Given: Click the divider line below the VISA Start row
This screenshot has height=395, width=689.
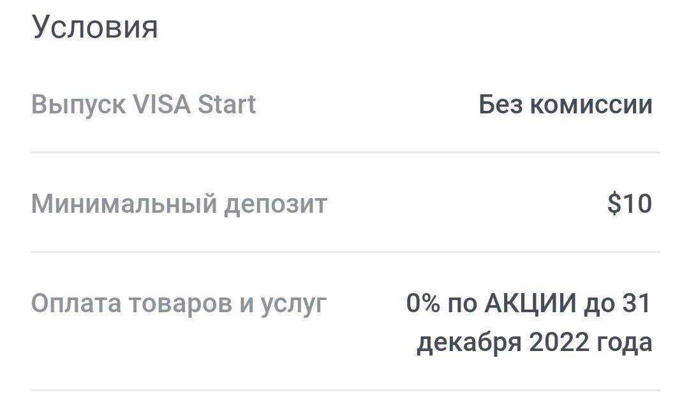Looking at the screenshot, I should coord(344,153).
